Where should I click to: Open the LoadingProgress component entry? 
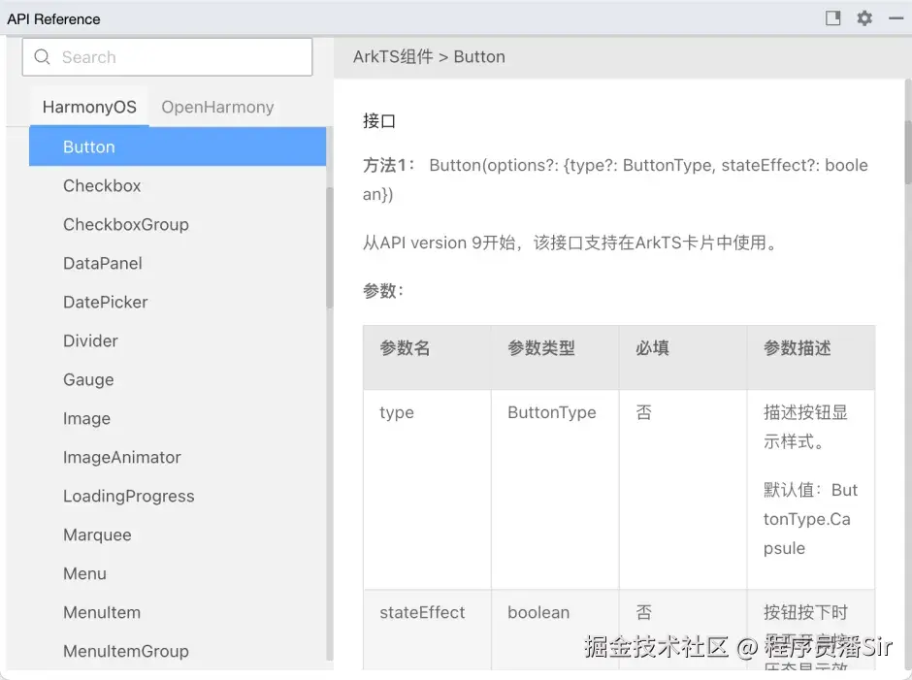(x=178, y=497)
